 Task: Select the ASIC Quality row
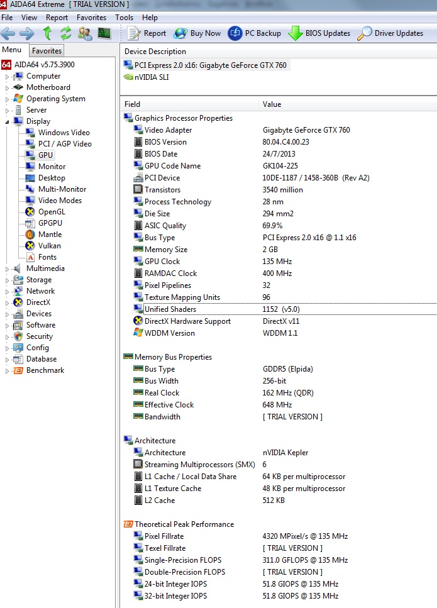(x=285, y=226)
